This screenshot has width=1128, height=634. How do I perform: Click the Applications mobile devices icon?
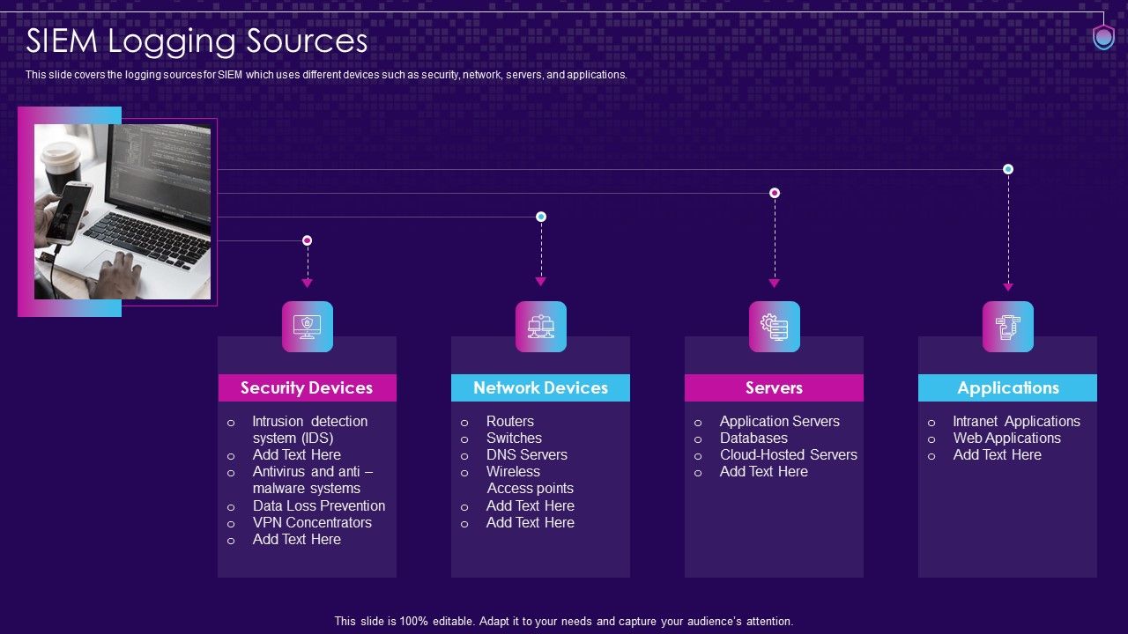coord(1008,327)
